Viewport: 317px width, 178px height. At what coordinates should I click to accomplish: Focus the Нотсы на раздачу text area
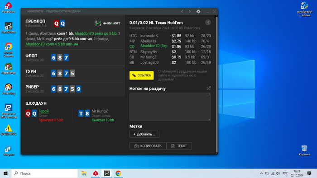[170, 107]
